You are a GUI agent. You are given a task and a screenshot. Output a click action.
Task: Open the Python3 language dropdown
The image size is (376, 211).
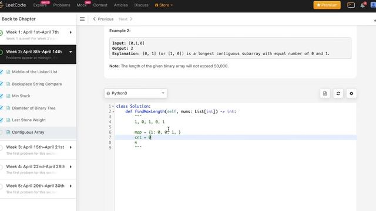coord(136,93)
